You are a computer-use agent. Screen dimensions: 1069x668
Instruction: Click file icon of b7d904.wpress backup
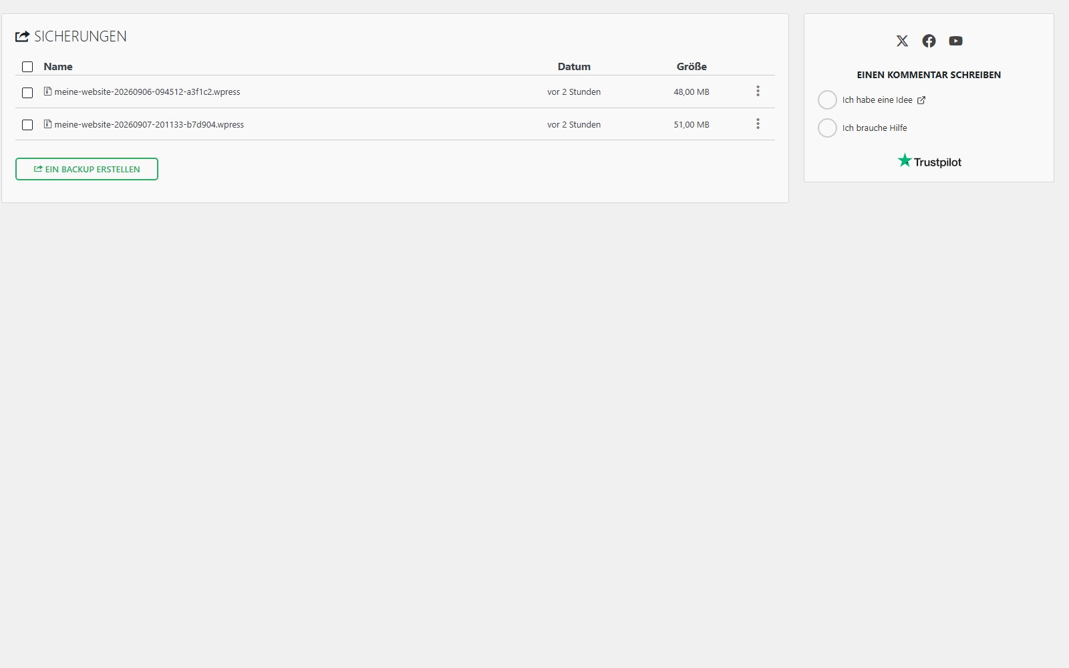coord(47,124)
